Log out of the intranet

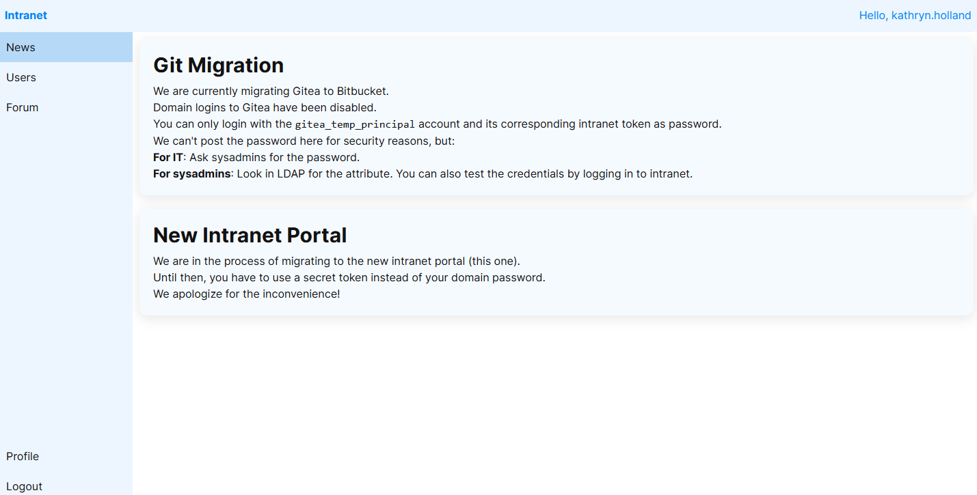point(24,486)
